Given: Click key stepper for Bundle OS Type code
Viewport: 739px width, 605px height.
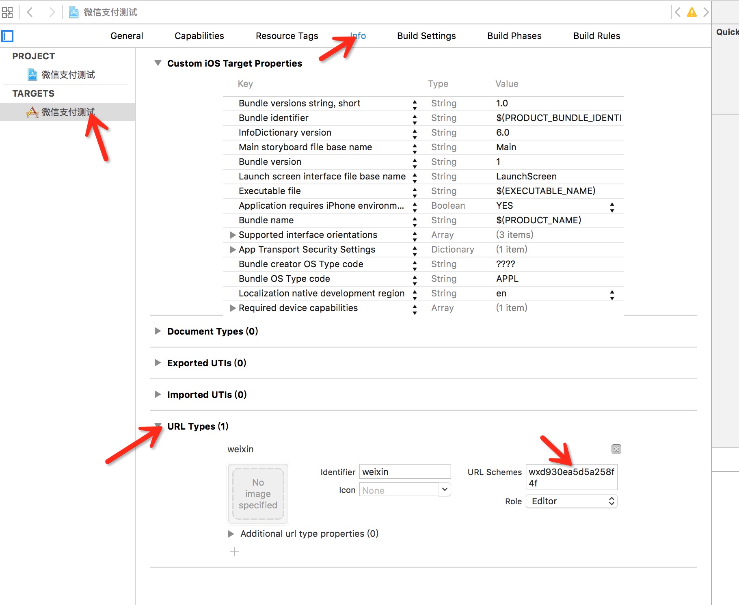Looking at the screenshot, I should tap(415, 280).
